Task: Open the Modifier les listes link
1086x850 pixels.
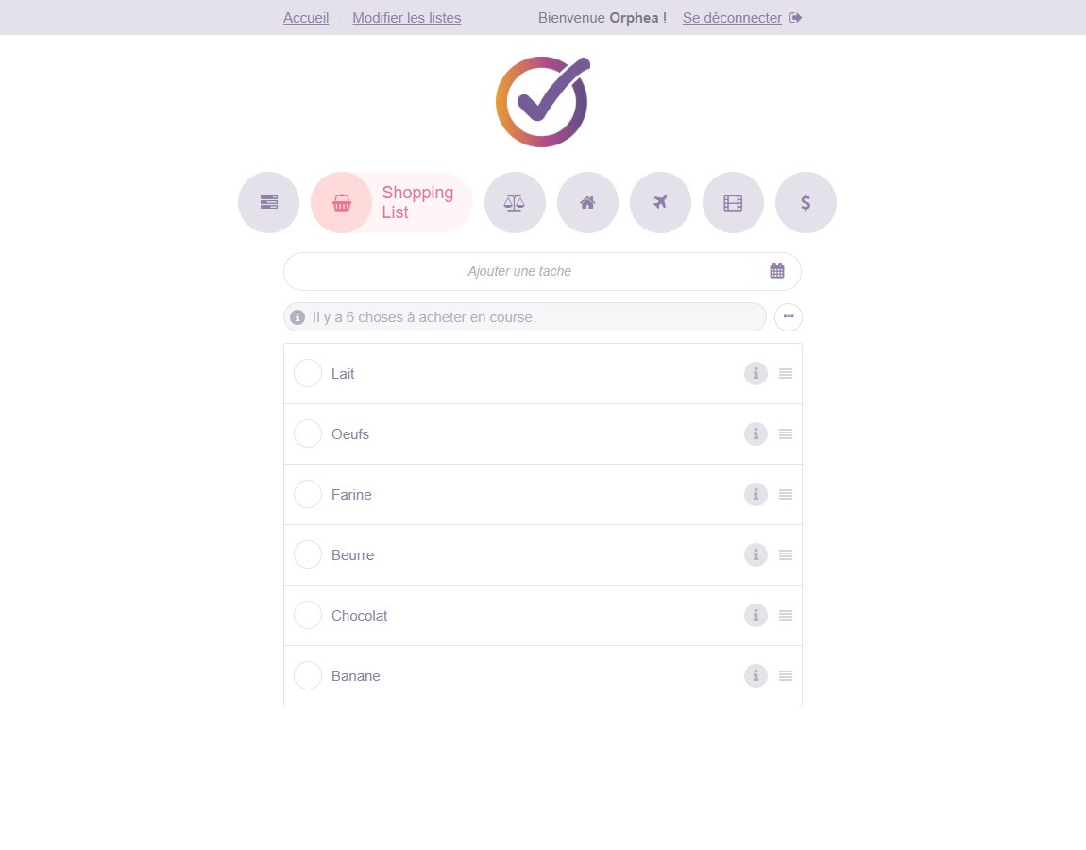Action: click(x=407, y=18)
